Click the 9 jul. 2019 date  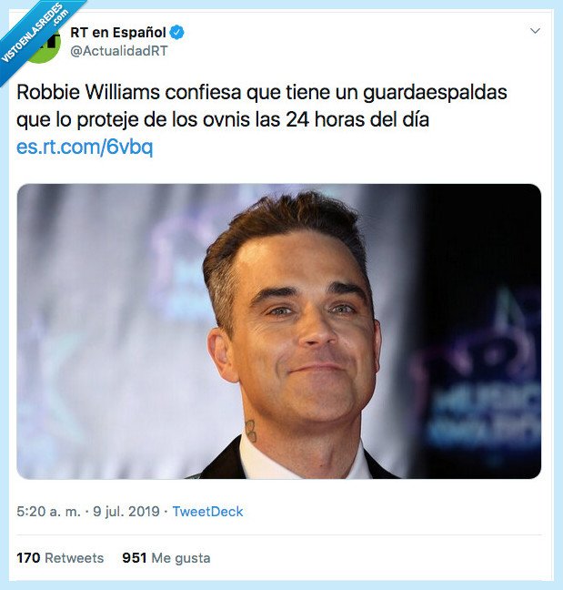(126, 512)
